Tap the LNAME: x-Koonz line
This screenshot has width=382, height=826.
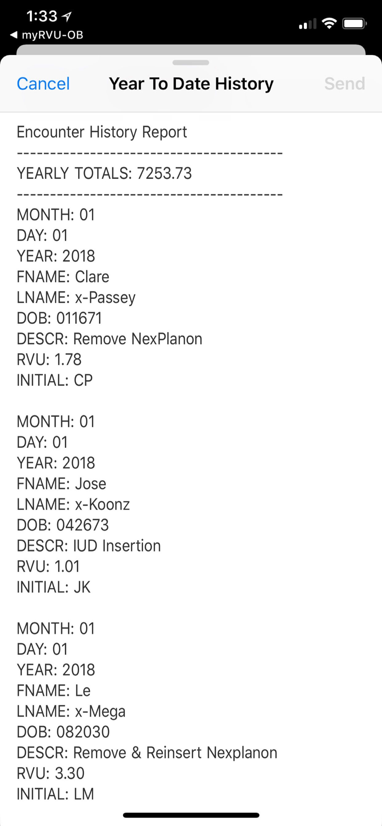click(x=73, y=504)
